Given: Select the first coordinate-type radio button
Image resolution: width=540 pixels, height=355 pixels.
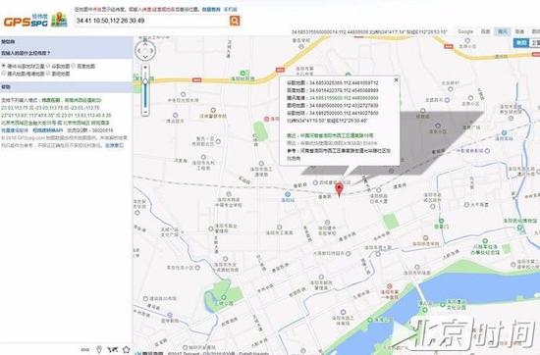Looking at the screenshot, I should [x=4, y=66].
